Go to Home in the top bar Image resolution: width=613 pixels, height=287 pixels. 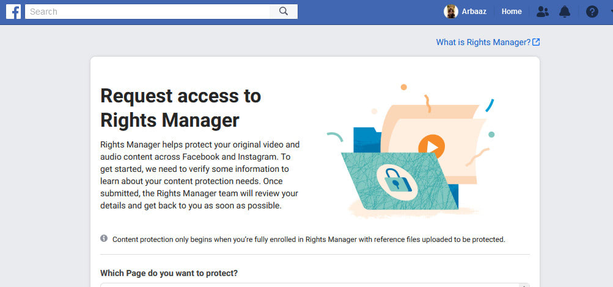(512, 12)
